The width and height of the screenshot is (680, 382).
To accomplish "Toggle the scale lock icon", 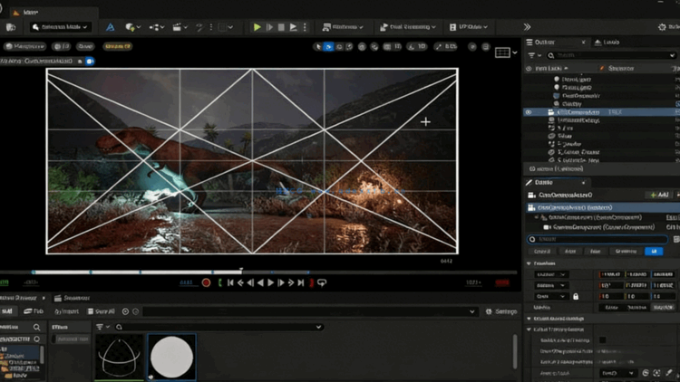I will click(x=576, y=296).
